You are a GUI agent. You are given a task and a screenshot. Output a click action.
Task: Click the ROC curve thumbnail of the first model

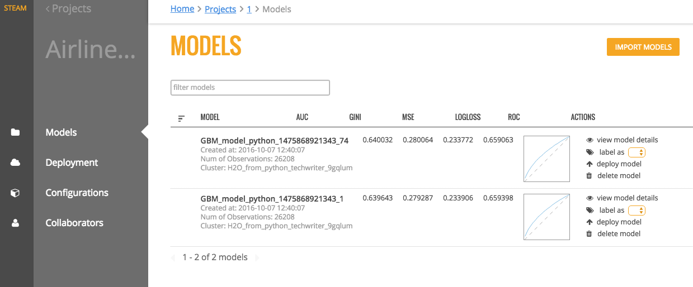point(546,159)
